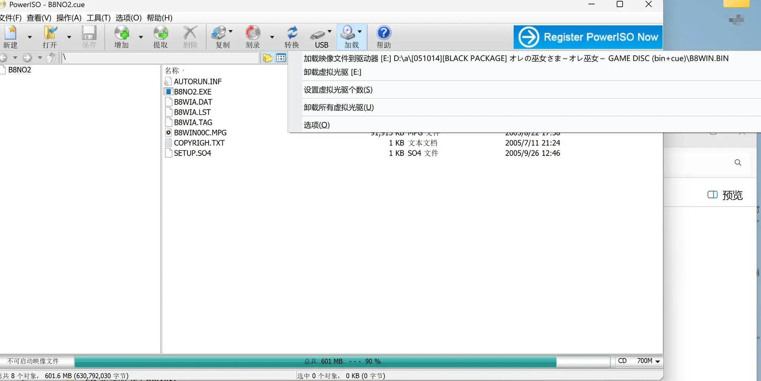Select the SETUP.SO4 file
This screenshot has height=381, width=761.
[192, 153]
